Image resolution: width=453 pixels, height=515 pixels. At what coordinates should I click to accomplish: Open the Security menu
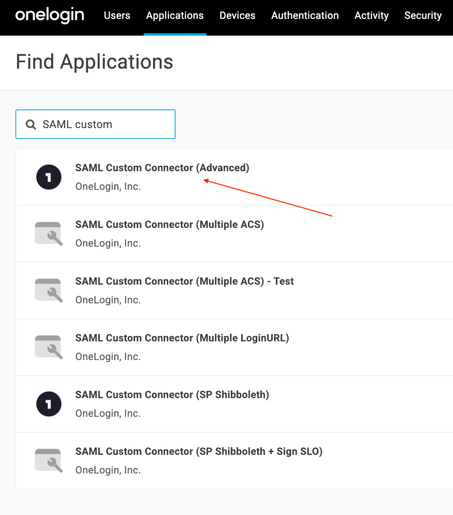tap(423, 16)
